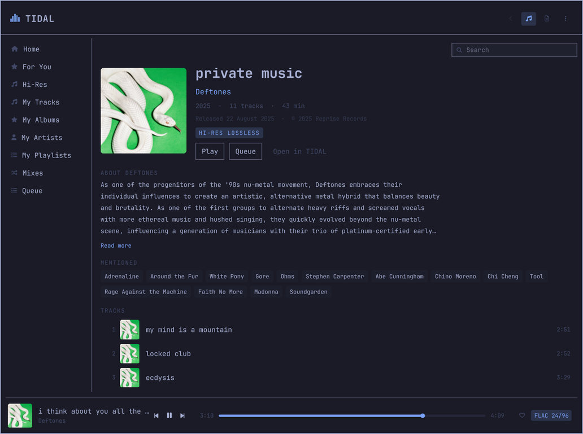This screenshot has height=434, width=583.
Task: Open the Stephen Carpenter tag
Action: [334, 277]
